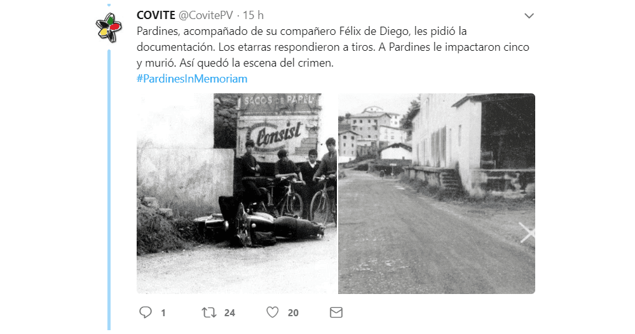Click the reply speech bubble icon

click(146, 312)
